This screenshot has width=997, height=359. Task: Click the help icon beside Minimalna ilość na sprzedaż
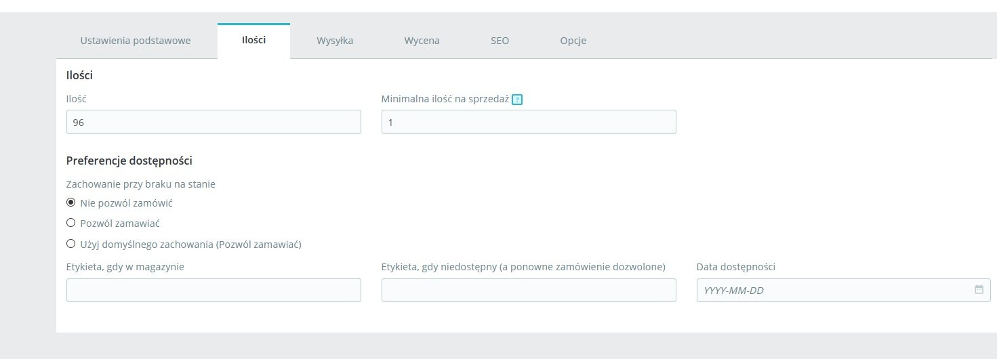click(517, 100)
